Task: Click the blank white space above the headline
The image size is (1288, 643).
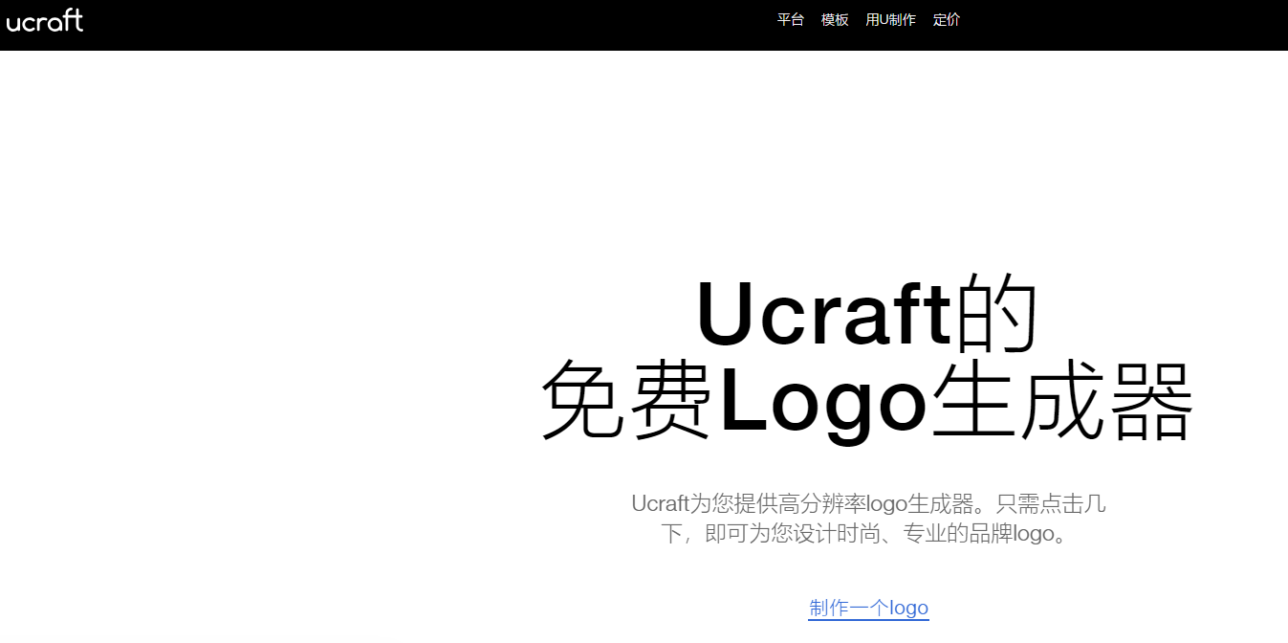Action: 861,163
